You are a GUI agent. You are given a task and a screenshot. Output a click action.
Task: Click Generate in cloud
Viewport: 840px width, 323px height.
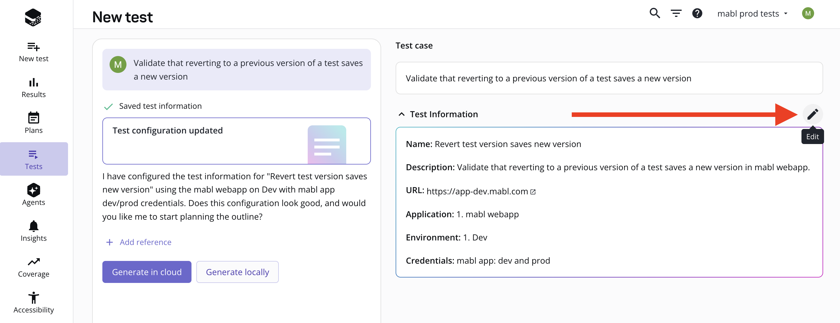point(147,272)
